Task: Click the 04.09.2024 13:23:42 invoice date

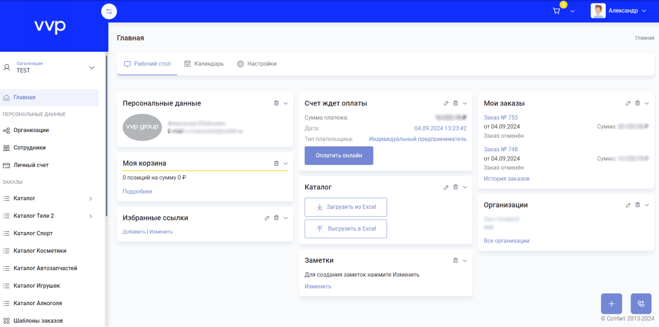Action: 440,128
